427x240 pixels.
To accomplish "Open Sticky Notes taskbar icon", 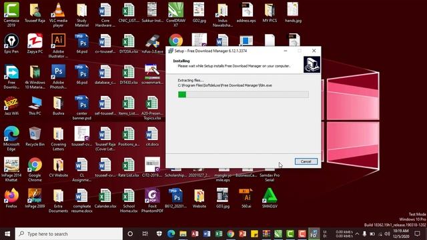I will pyautogui.click(x=254, y=234).
